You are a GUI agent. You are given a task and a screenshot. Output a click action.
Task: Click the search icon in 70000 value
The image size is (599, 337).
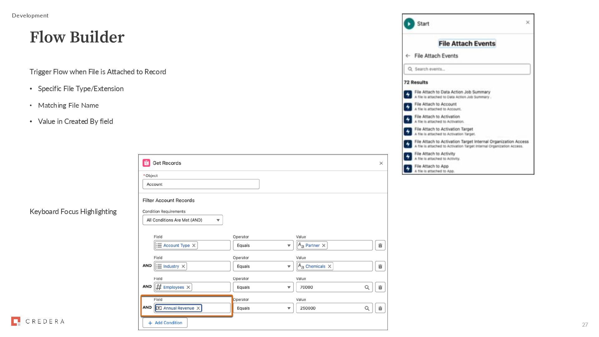pyautogui.click(x=367, y=287)
